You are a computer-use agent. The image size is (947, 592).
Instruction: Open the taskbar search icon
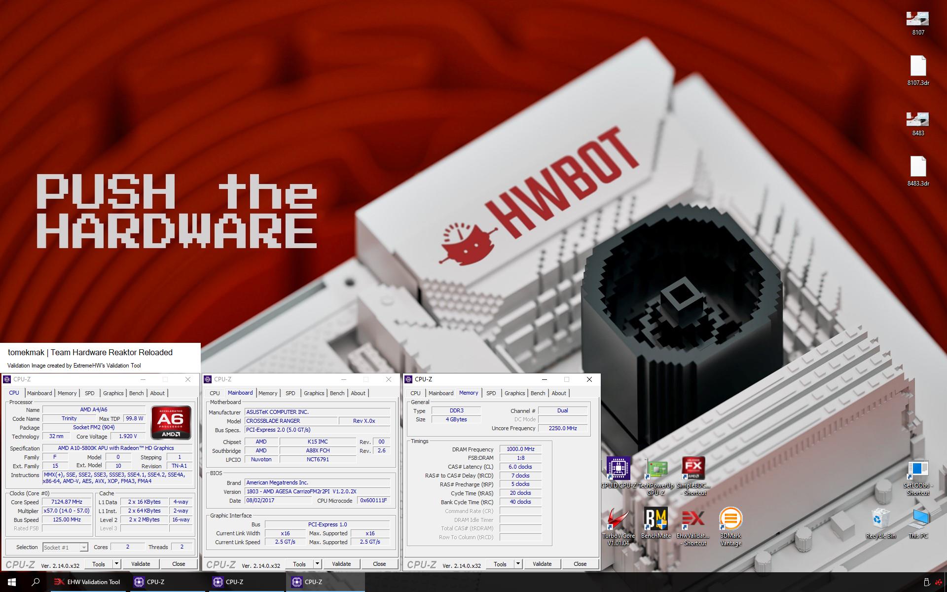tap(36, 582)
